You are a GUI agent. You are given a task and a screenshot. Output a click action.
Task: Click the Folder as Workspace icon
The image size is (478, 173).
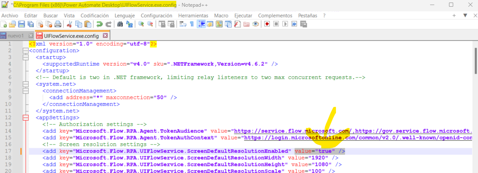point(246,24)
